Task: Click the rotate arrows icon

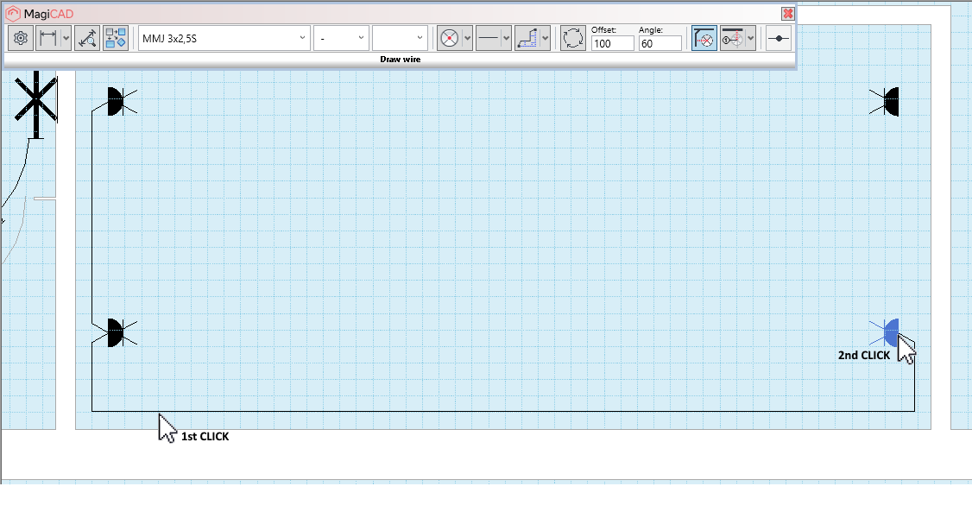Action: tap(572, 38)
